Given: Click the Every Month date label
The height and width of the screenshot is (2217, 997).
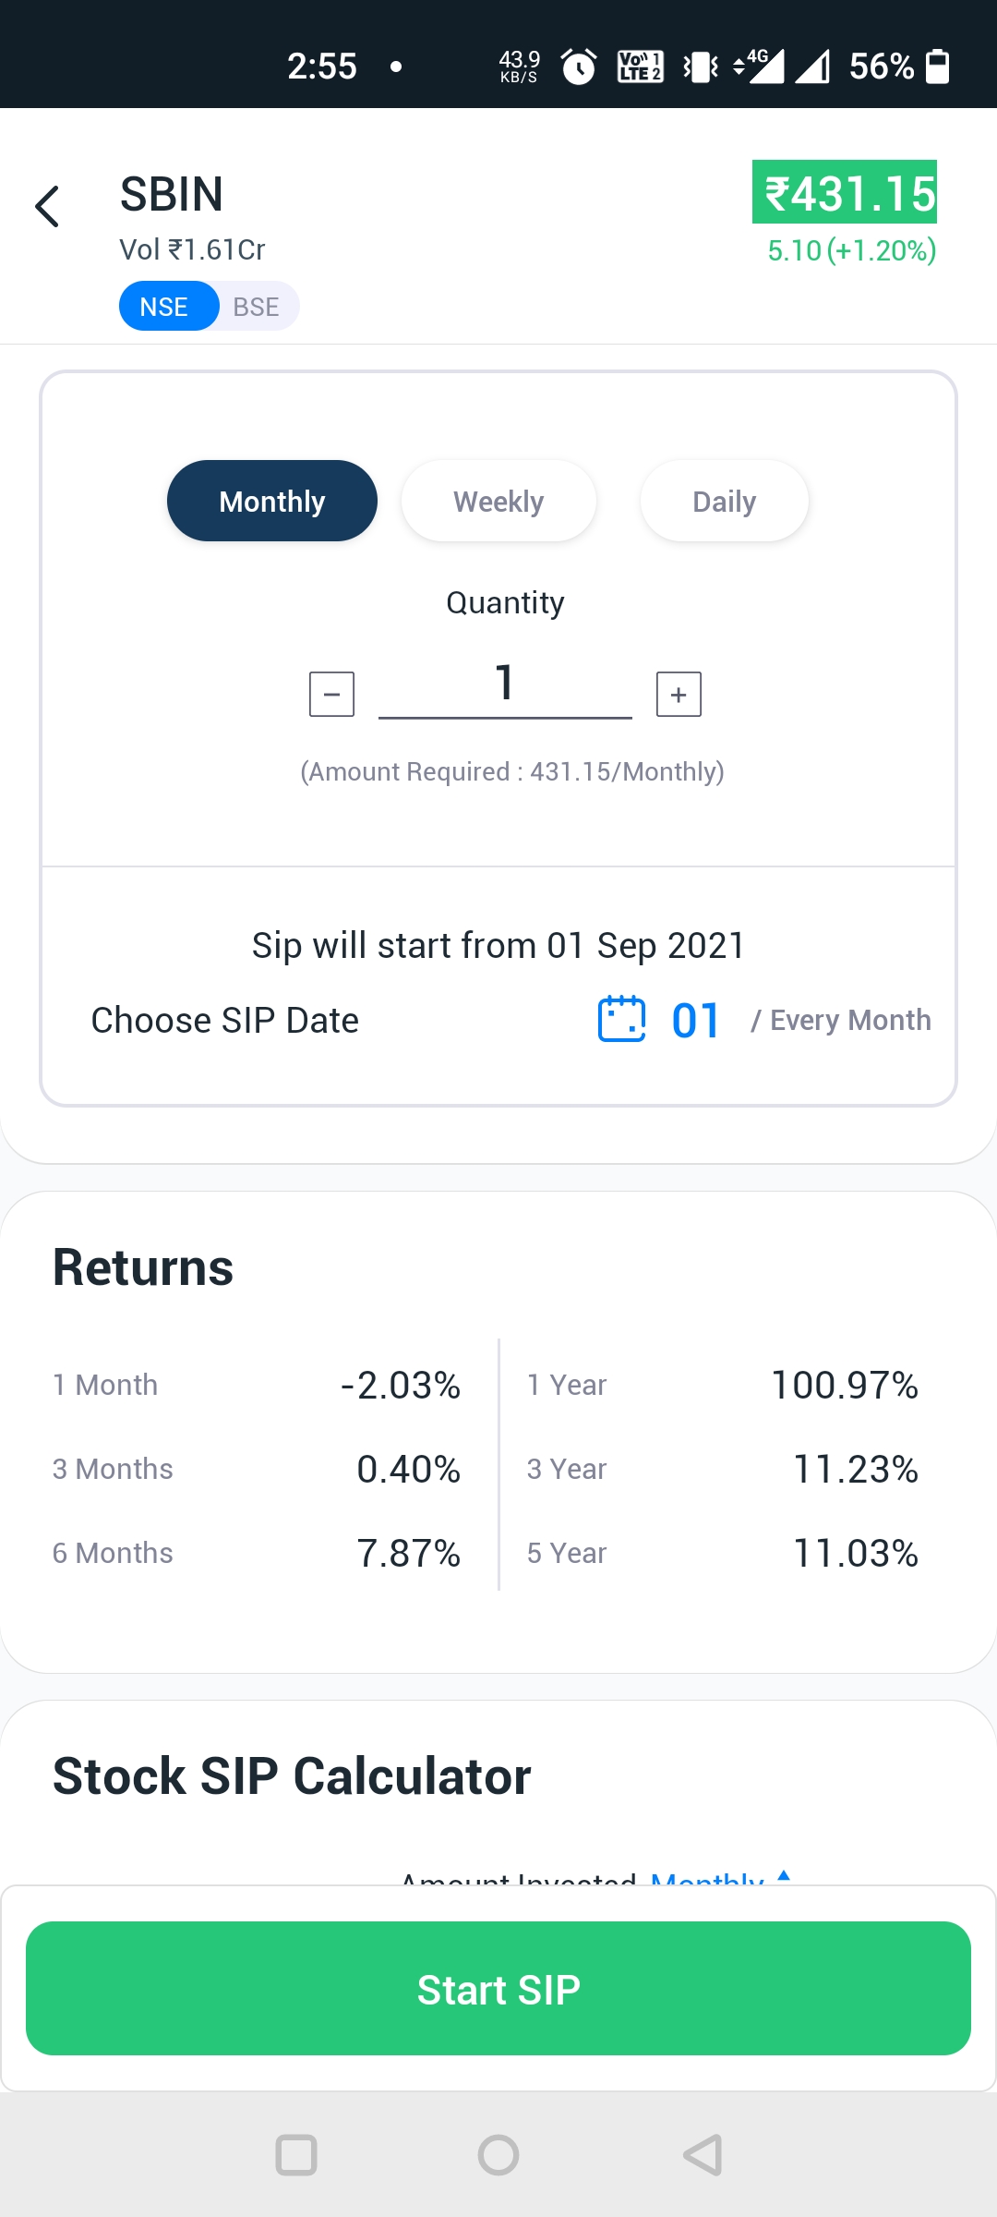Looking at the screenshot, I should (x=841, y=1020).
